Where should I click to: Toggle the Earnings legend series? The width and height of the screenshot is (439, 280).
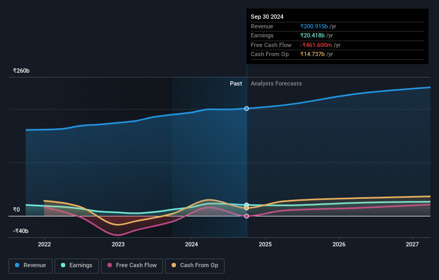[76, 266]
